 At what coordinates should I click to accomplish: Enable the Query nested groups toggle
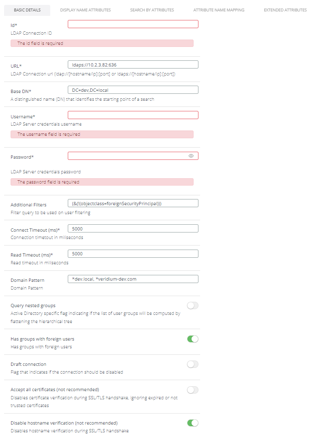(192, 305)
